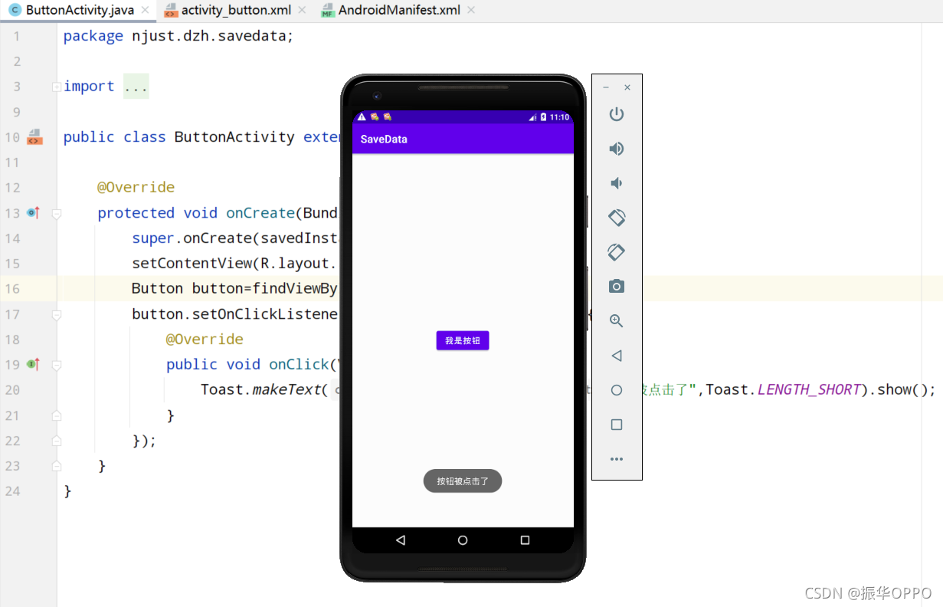Tap phone navigation bar Recents button

525,540
